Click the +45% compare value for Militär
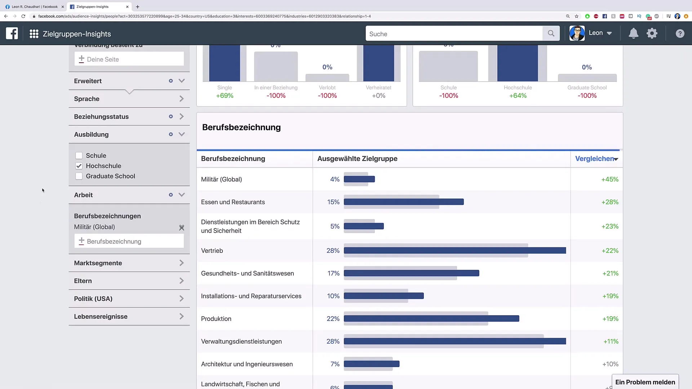 (610, 179)
